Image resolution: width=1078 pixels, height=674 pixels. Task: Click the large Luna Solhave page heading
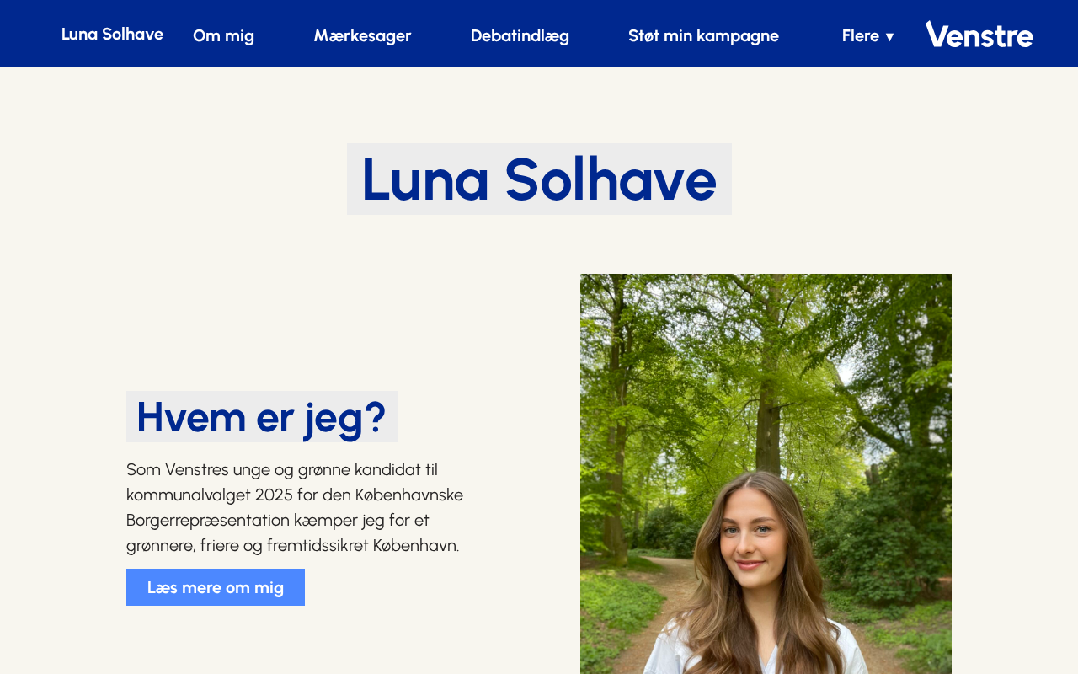[539, 179]
